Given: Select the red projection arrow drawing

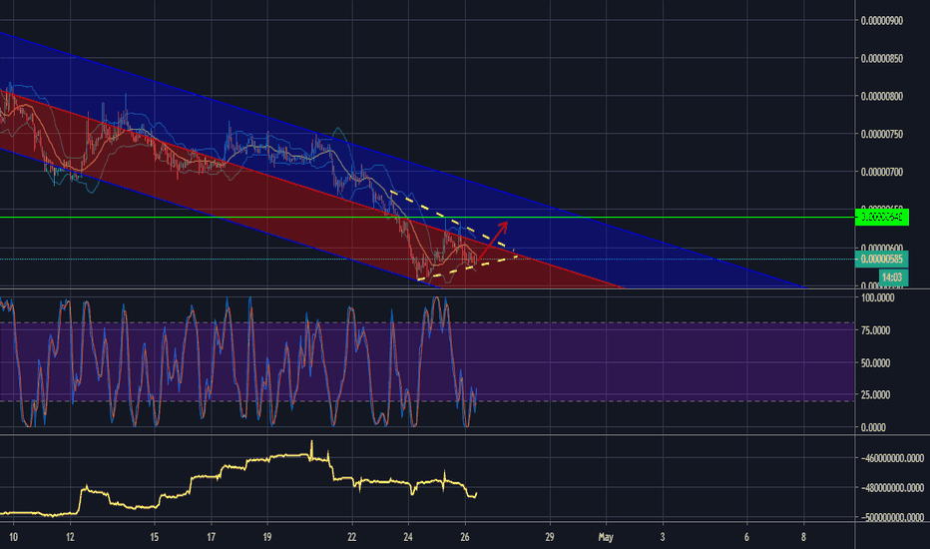Looking at the screenshot, I should (494, 240).
